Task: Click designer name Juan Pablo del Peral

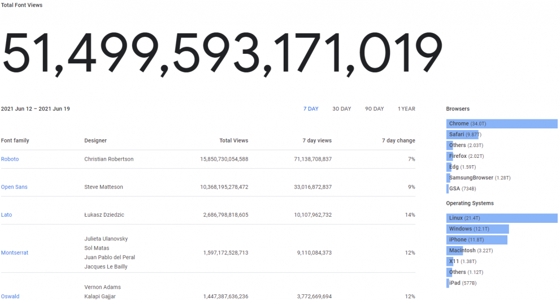Action: pyautogui.click(x=110, y=257)
